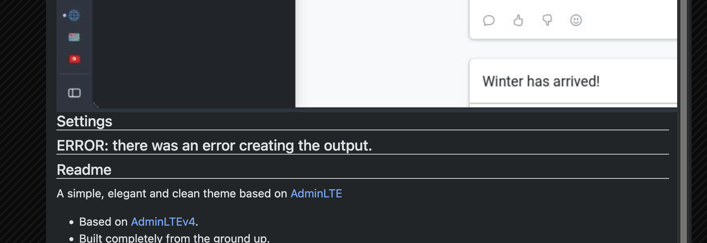Click the "Built completely from the ground up" bullet
Viewport: 707px width, 243px height.
point(174,238)
